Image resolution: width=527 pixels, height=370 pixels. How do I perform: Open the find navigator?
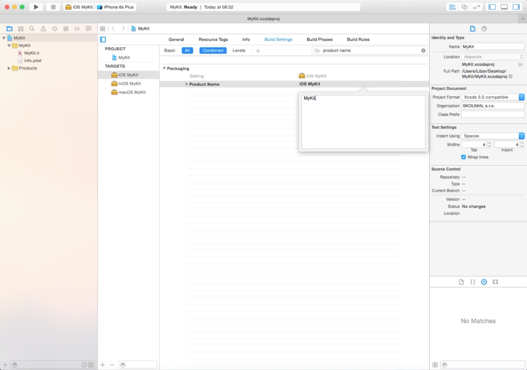[x=32, y=29]
